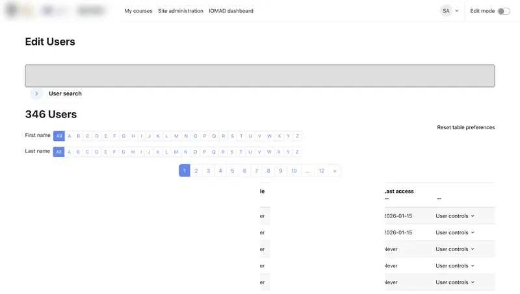This screenshot has height=294, width=520.
Task: Go to page 8 of users
Action: pyautogui.click(x=268, y=171)
